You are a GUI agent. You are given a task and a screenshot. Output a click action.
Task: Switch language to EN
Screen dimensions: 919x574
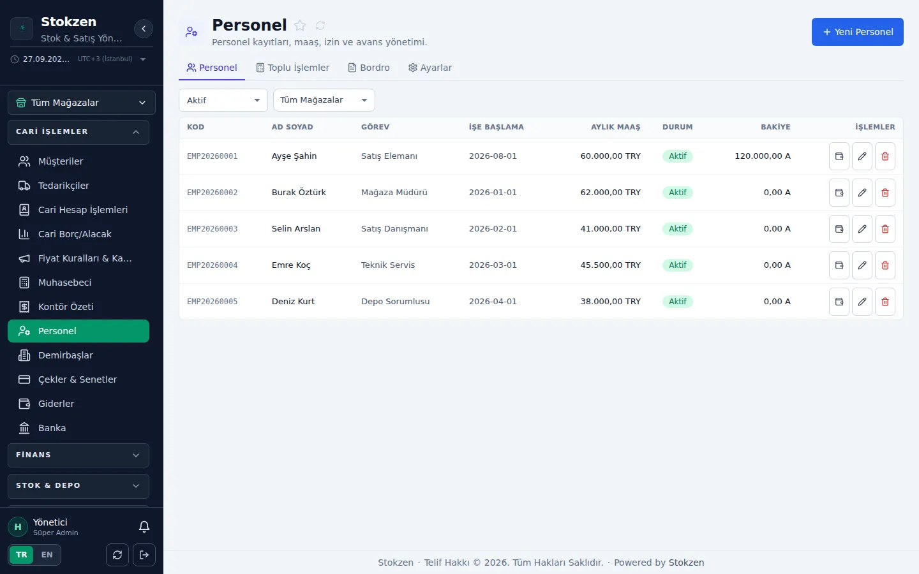tap(47, 555)
